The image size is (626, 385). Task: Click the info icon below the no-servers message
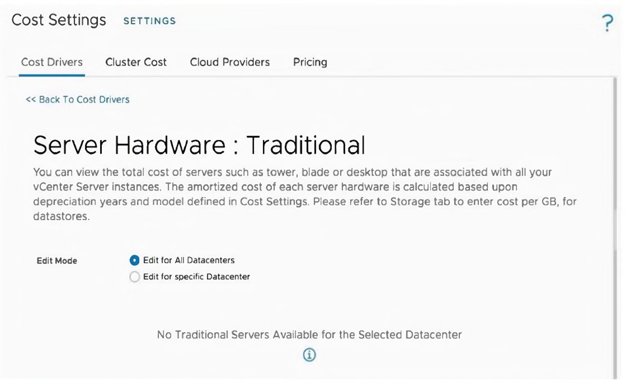click(309, 355)
